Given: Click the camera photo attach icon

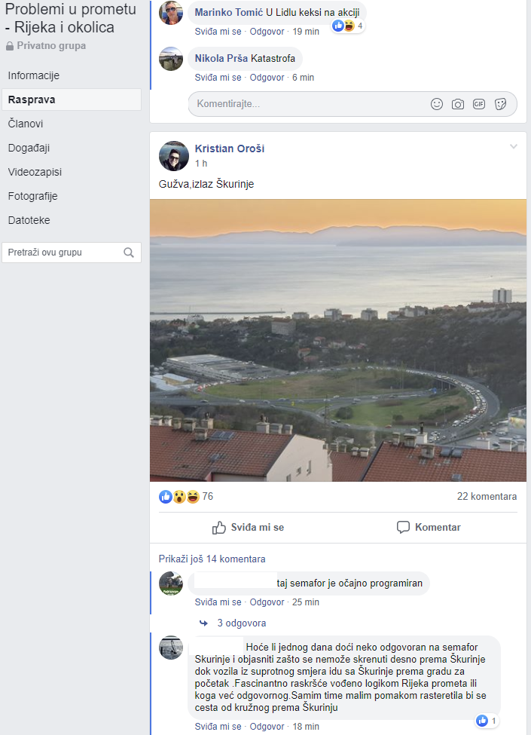Looking at the screenshot, I should pyautogui.click(x=458, y=104).
